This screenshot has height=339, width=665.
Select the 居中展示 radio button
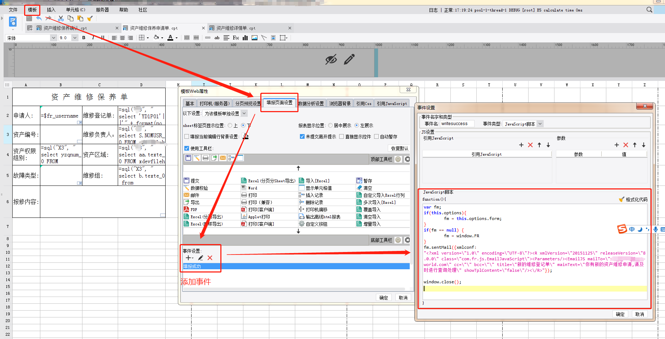pyautogui.click(x=331, y=125)
